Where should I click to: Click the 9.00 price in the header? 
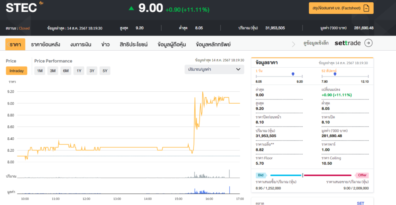151,8
